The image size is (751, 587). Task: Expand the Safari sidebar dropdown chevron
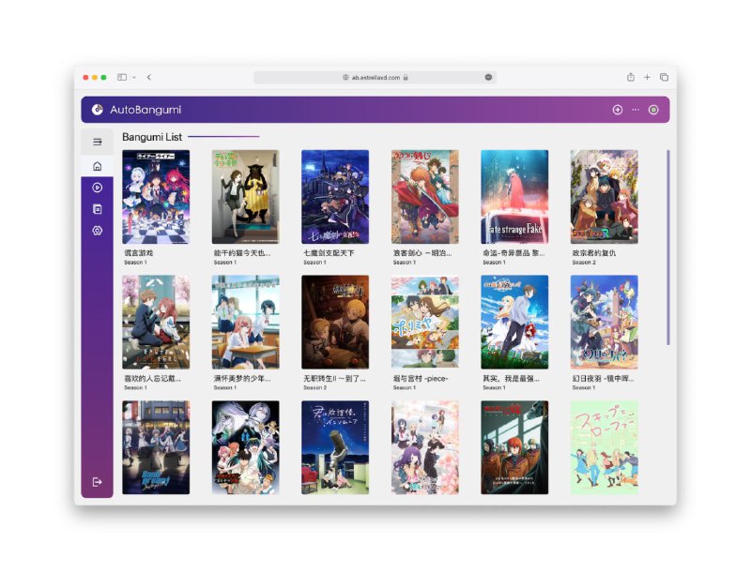pos(134,77)
